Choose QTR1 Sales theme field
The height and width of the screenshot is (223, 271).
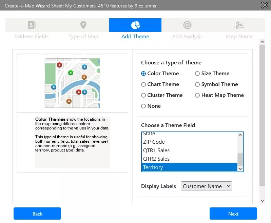pyautogui.click(x=156, y=150)
